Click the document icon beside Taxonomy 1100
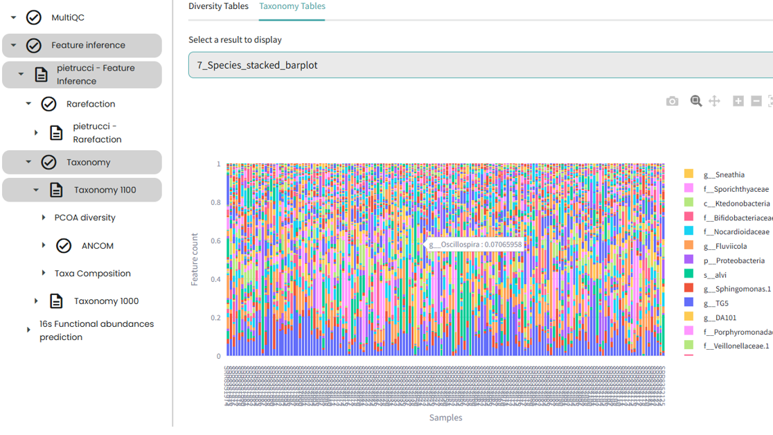This screenshot has width=773, height=435. [56, 190]
